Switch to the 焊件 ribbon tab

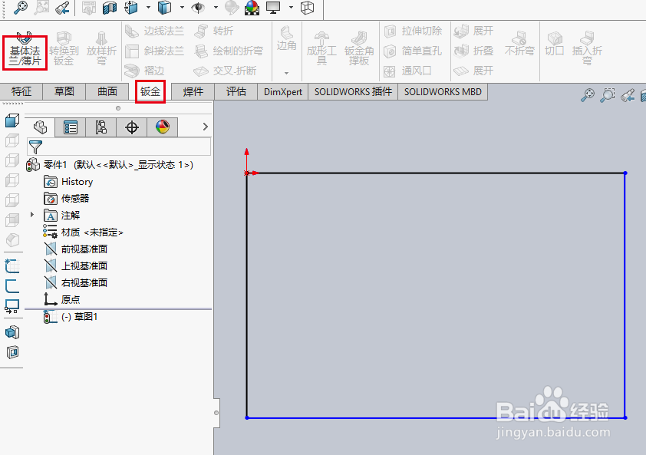pyautogui.click(x=192, y=91)
